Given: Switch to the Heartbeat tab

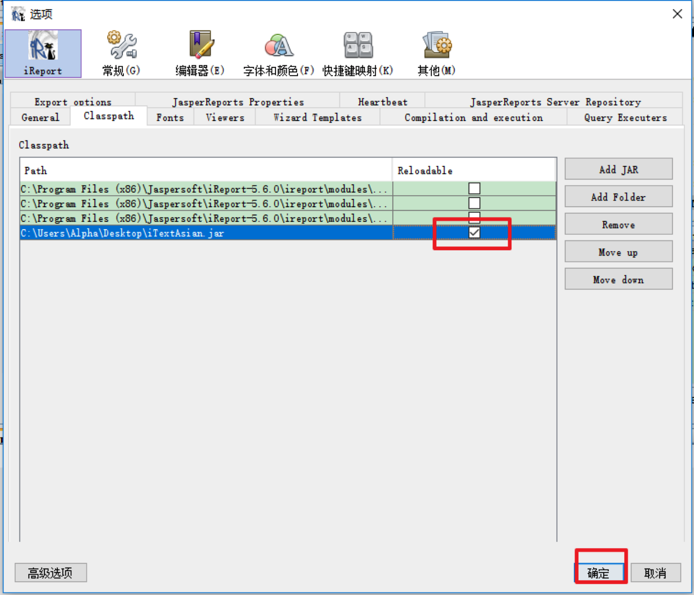Looking at the screenshot, I should (x=383, y=101).
